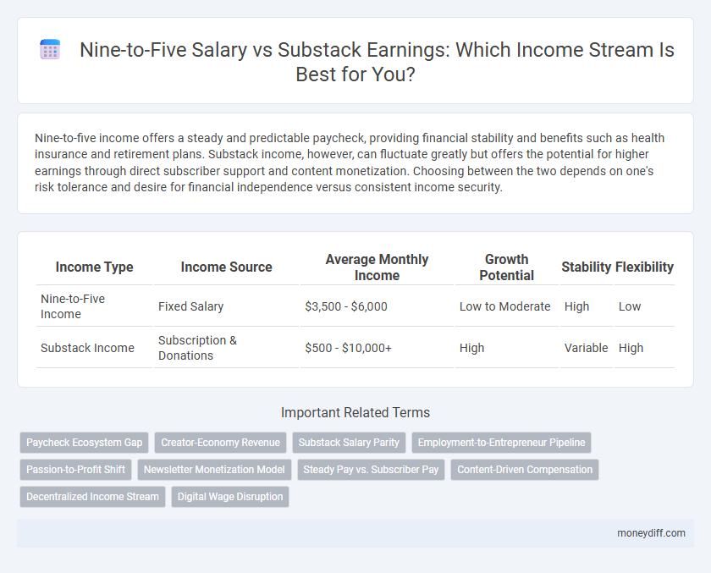Click the calendar icon beside the title
This screenshot has height=573, width=711.
[x=50, y=49]
